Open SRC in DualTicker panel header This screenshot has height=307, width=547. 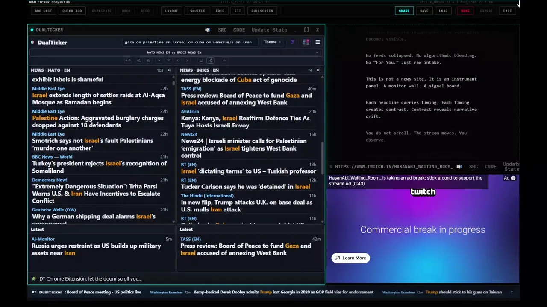[222, 30]
